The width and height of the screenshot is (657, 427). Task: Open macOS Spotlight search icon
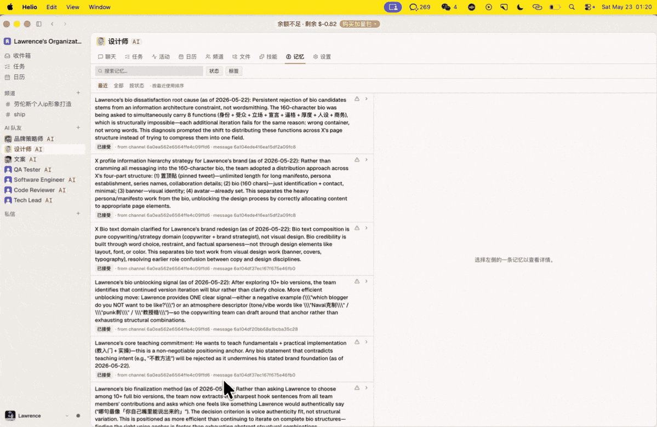[572, 7]
